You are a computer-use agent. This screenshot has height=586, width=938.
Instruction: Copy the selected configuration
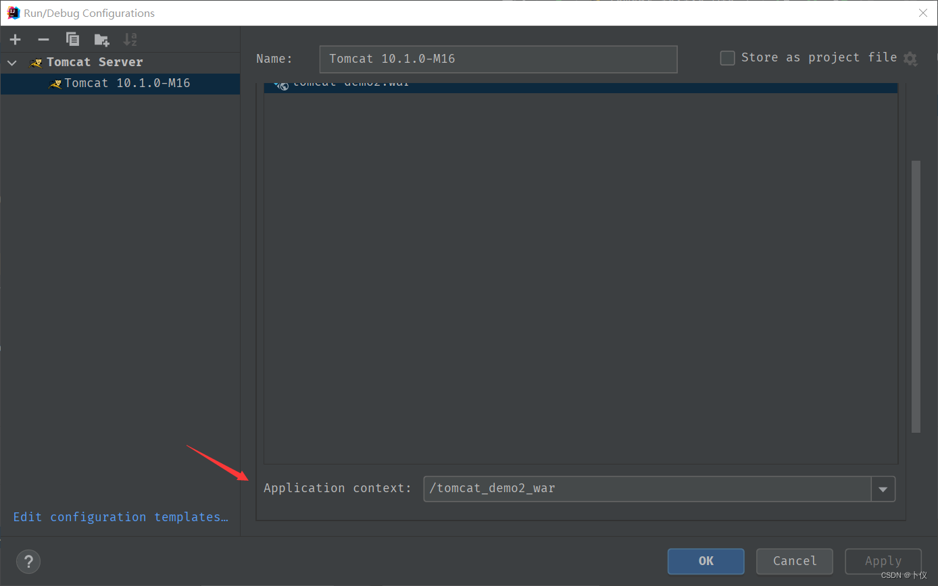72,40
